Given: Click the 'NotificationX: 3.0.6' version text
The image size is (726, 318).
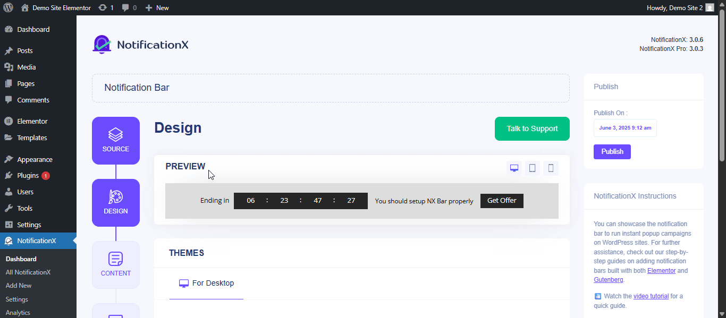Looking at the screenshot, I should click(677, 40).
